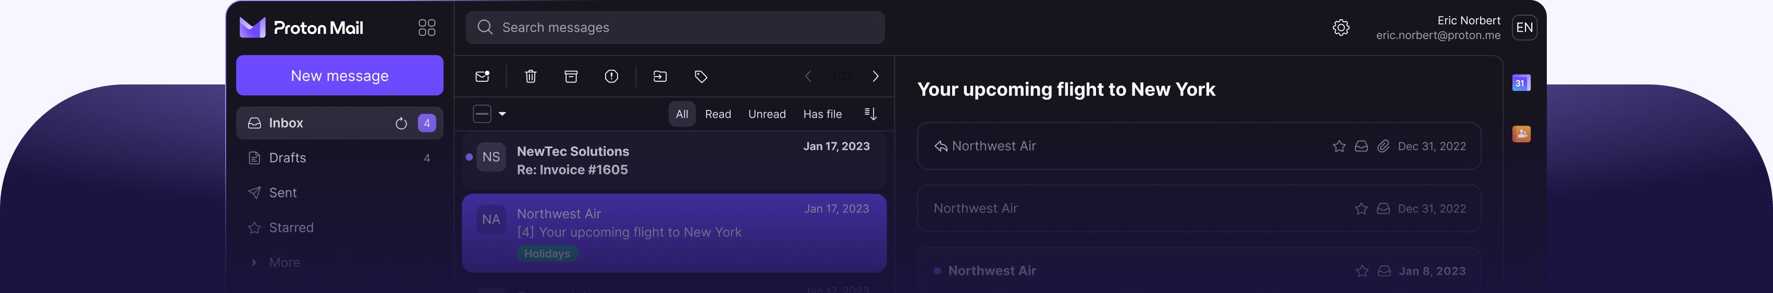This screenshot has height=293, width=1773.
Task: Click the mark as unread envelope icon
Action: pos(483,76)
